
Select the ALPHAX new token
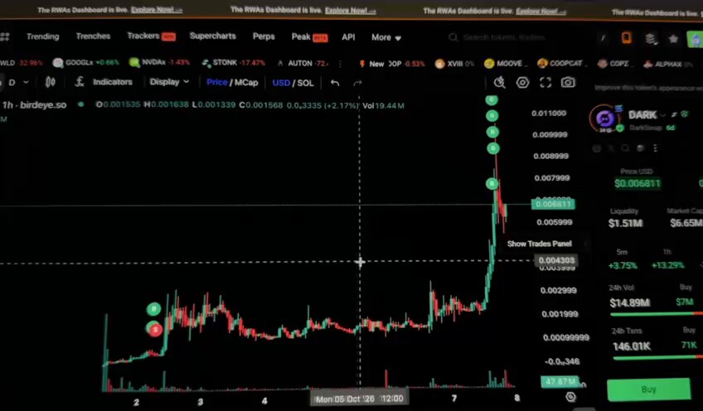(667, 64)
